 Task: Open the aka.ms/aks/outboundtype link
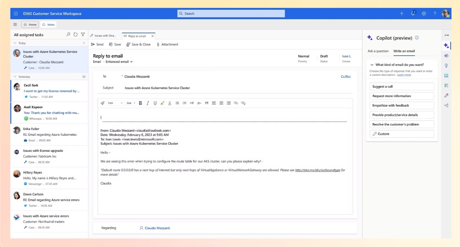pos(318,170)
